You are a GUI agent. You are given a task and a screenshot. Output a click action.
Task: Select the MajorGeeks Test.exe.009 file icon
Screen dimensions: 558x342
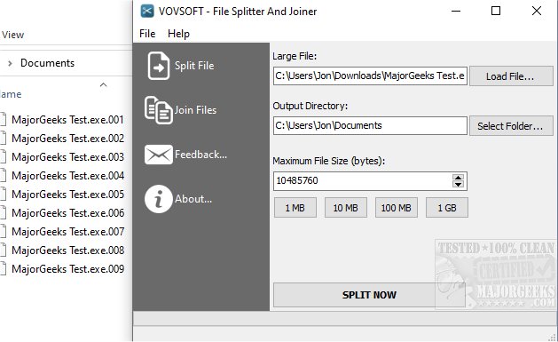pos(3,268)
